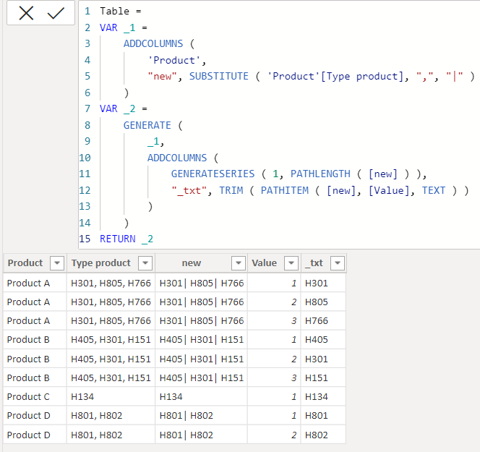The width and height of the screenshot is (480, 452).
Task: Select 'H405, H301, H151' cell in H405 row
Action: coord(111,340)
